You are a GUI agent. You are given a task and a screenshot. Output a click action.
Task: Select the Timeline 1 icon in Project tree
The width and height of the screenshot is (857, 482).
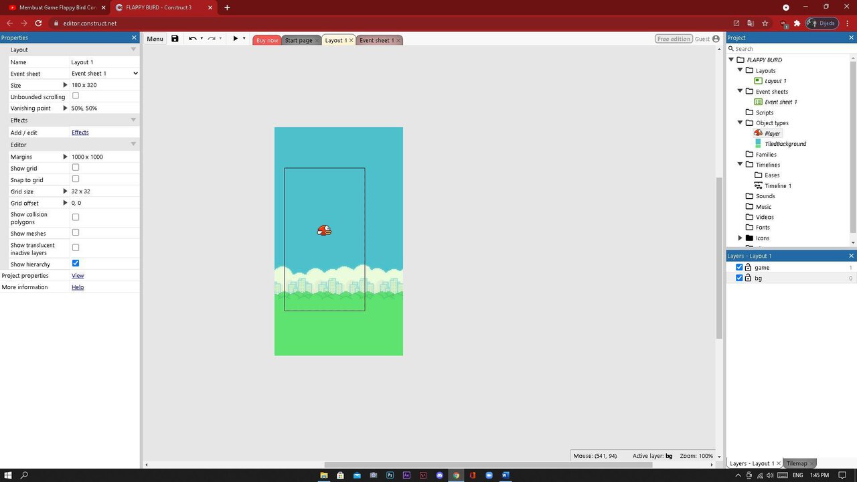[x=758, y=185]
